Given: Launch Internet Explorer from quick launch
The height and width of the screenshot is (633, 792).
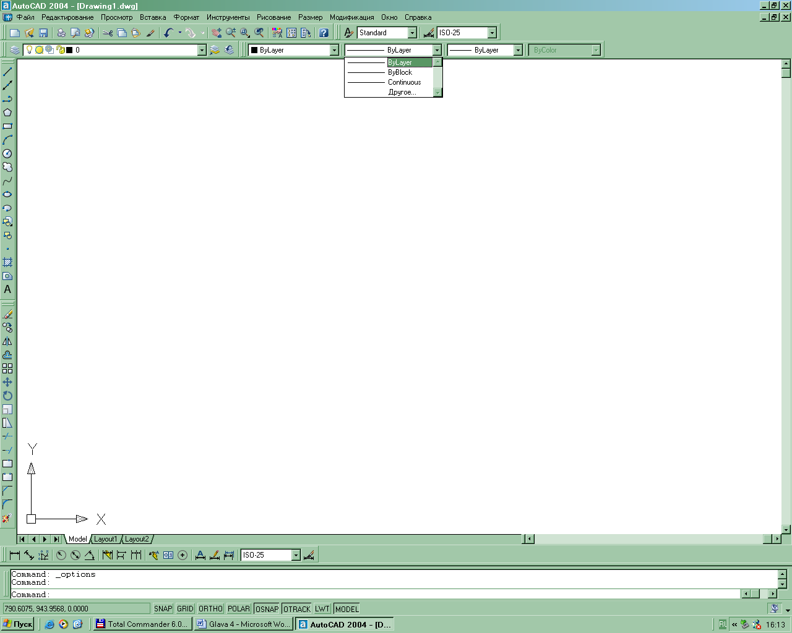Looking at the screenshot, I should [x=49, y=624].
